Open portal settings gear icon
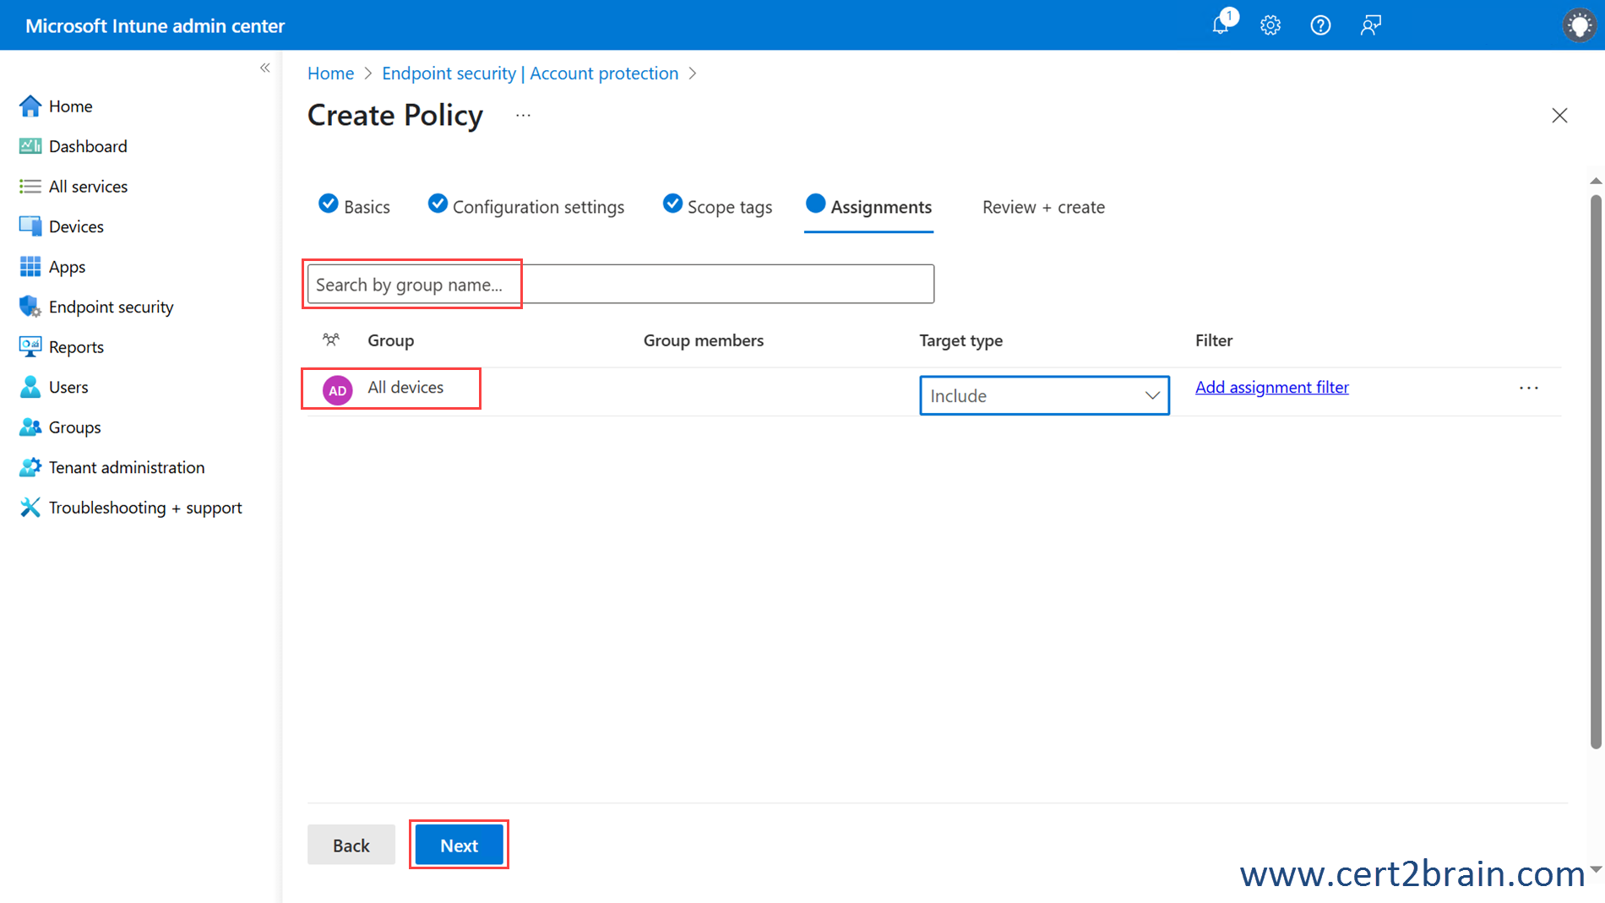This screenshot has height=903, width=1605. [x=1270, y=25]
